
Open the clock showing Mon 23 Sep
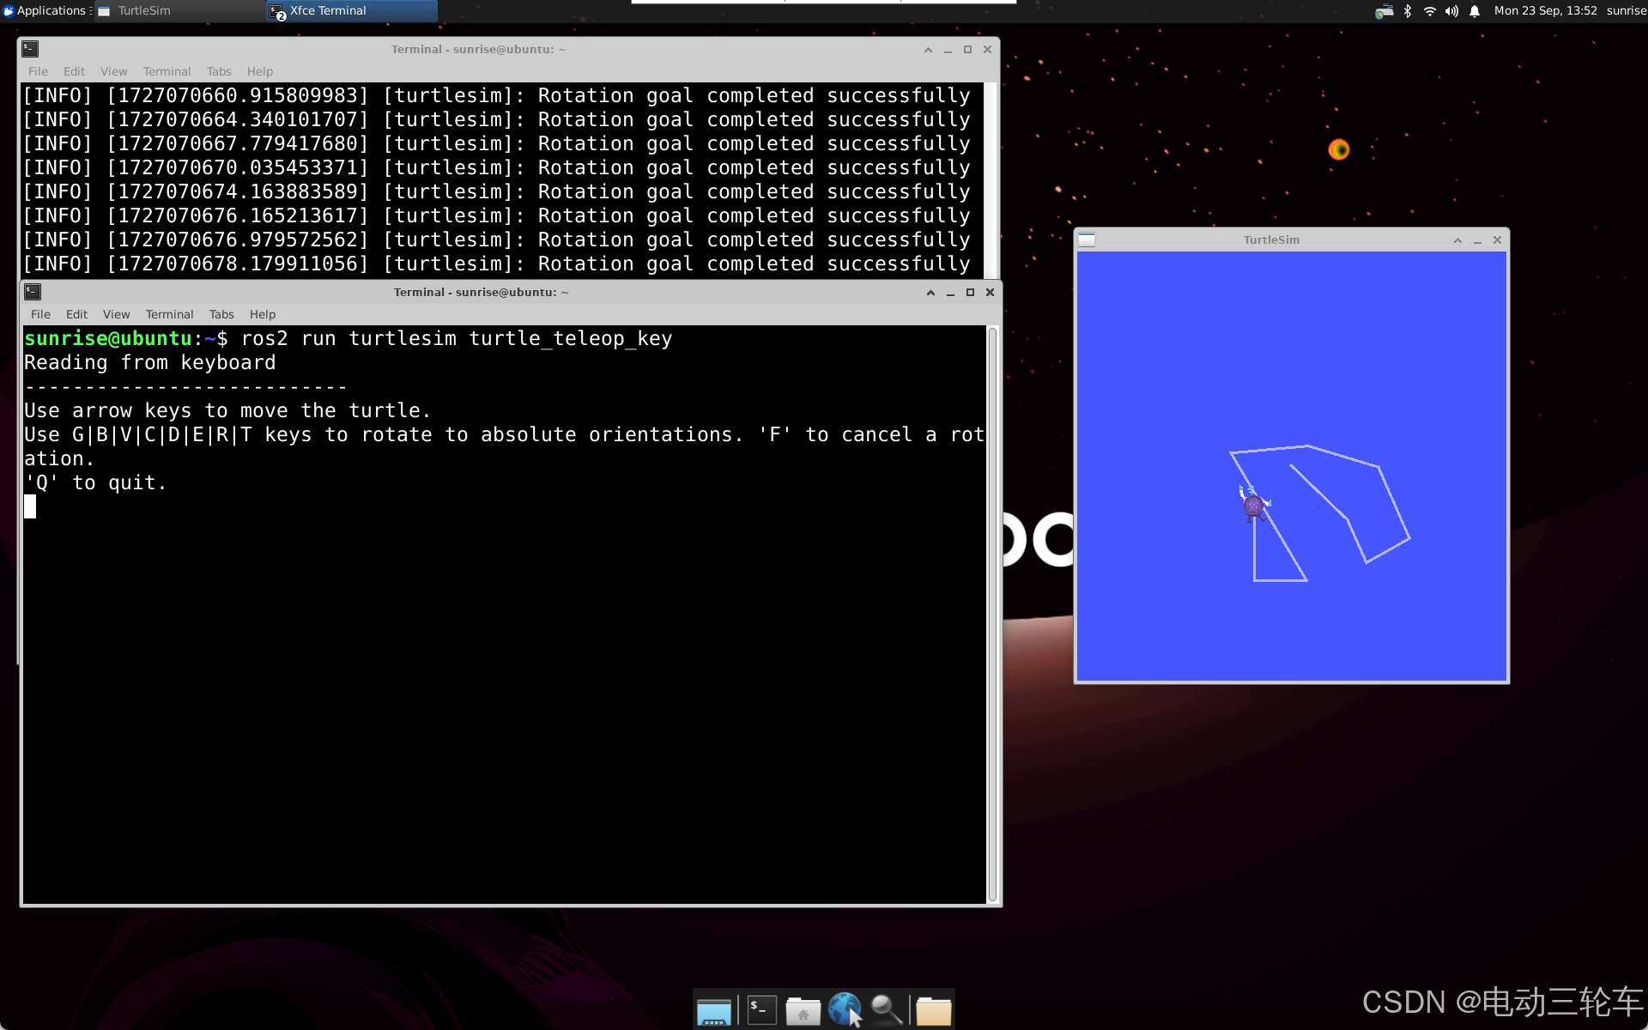click(x=1545, y=11)
